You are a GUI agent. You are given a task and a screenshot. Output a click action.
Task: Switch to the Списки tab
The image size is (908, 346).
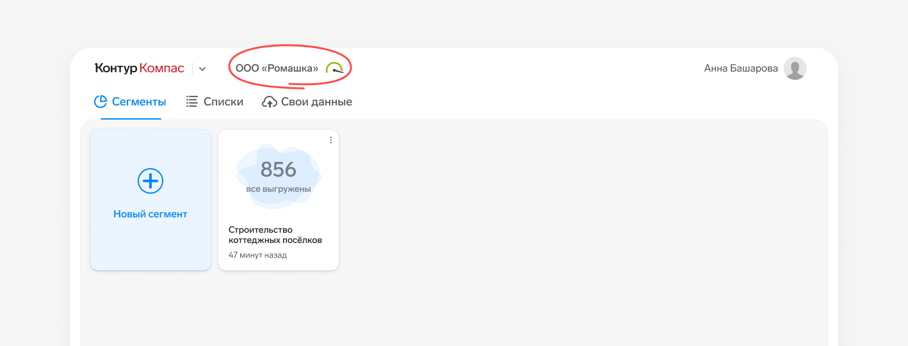point(215,102)
